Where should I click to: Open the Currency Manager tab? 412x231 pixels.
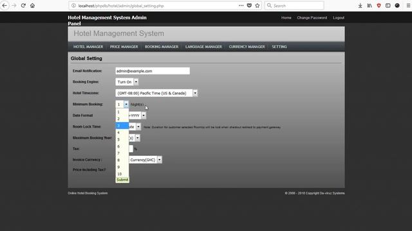pyautogui.click(x=247, y=47)
